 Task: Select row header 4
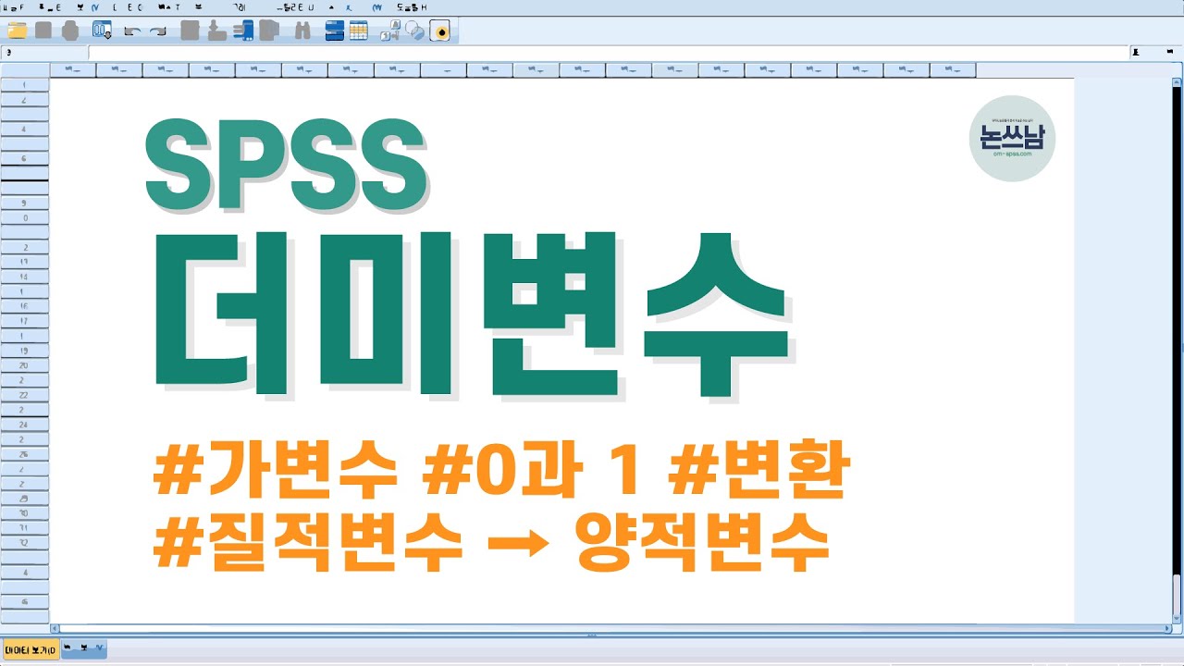click(x=24, y=130)
